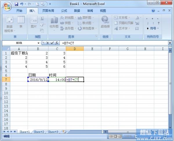Open Insert Function fx dialog
The width and height of the screenshot is (174, 141).
click(x=57, y=43)
